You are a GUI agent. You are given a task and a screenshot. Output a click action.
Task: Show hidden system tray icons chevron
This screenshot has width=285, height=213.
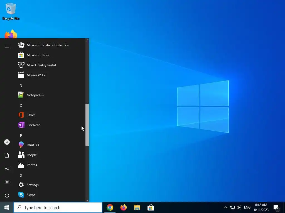[x=225, y=207]
